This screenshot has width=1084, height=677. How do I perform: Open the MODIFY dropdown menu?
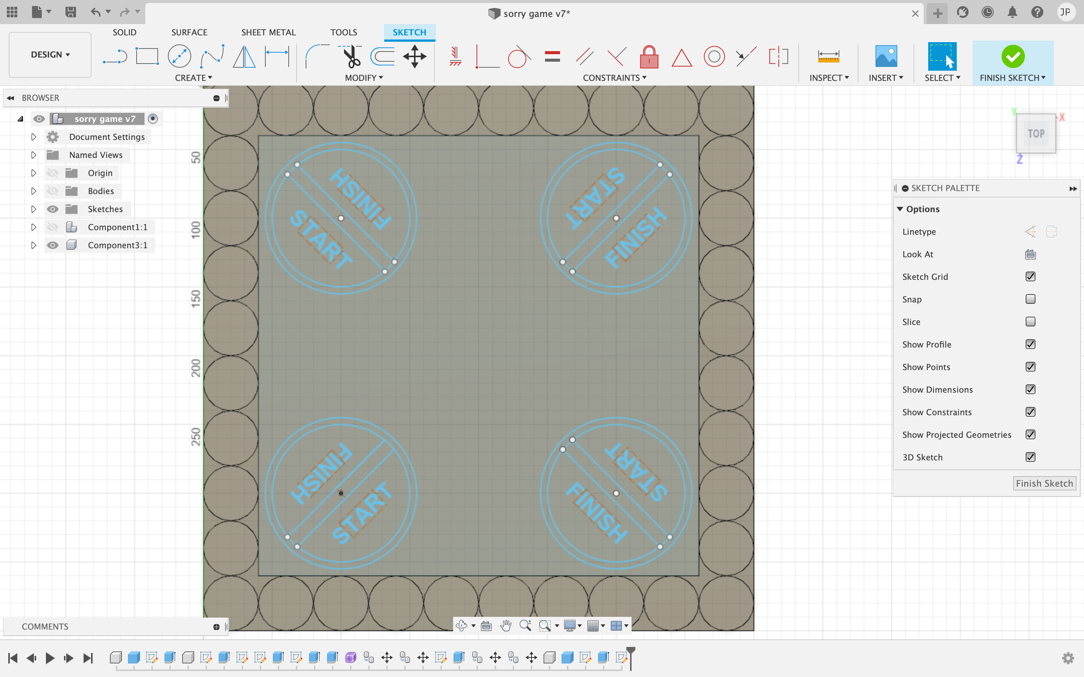pyautogui.click(x=364, y=78)
